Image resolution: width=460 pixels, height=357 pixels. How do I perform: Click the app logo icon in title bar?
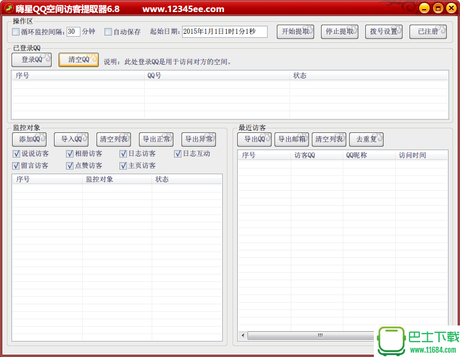click(x=9, y=9)
